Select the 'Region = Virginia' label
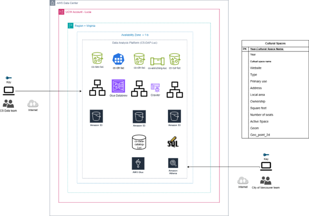 coord(85,26)
